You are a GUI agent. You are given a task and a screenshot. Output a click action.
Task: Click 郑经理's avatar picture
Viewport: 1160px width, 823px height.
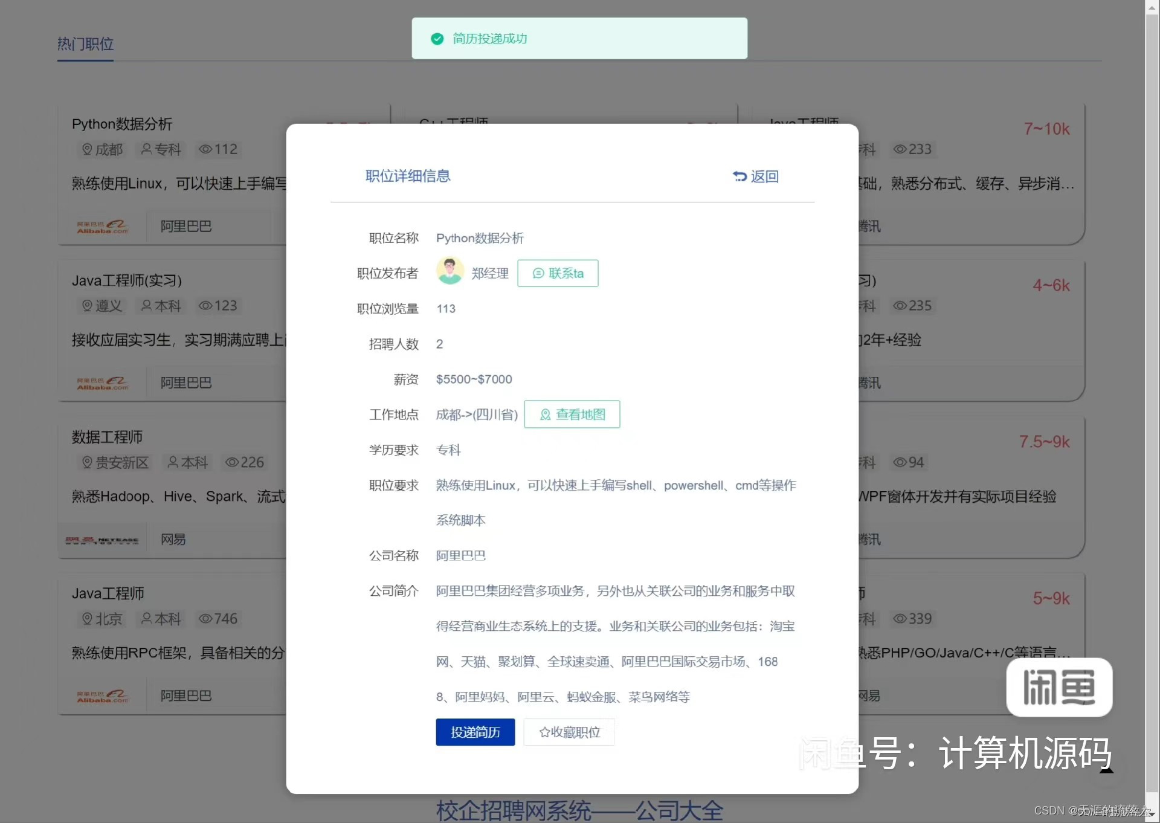(449, 271)
